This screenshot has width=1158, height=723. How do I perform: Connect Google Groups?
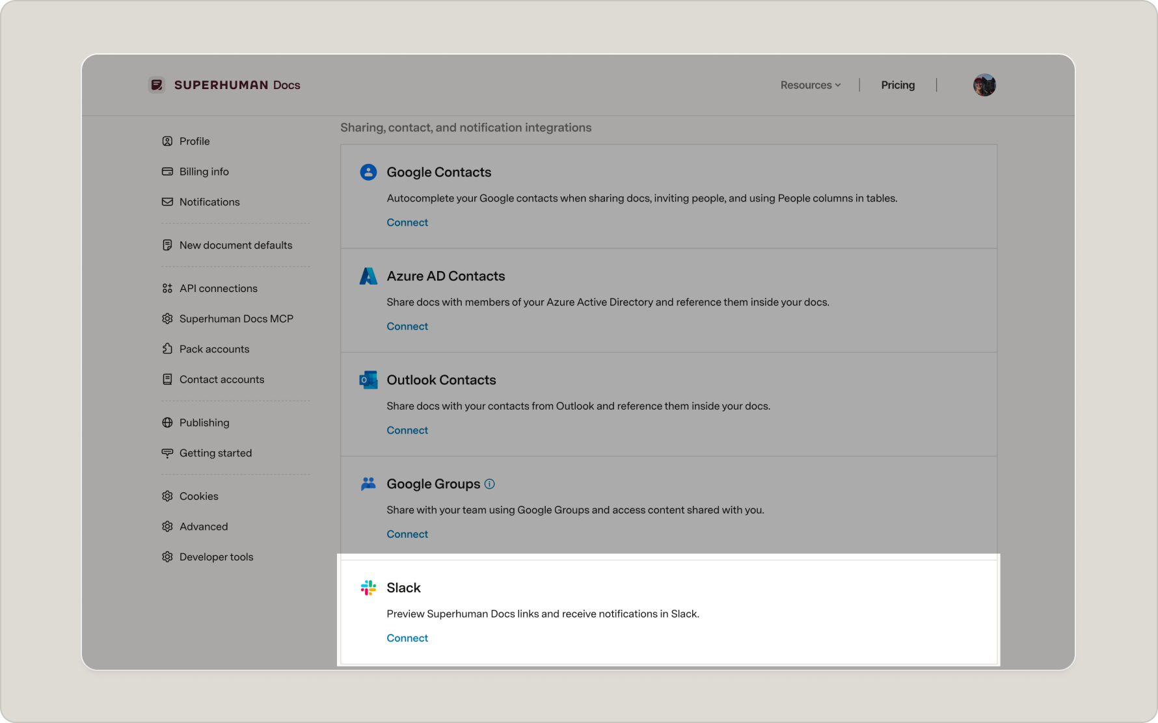[407, 534]
